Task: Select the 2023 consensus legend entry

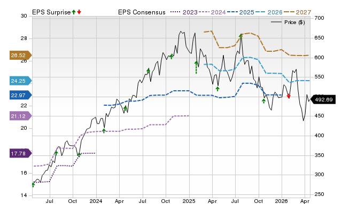Action: (184, 12)
